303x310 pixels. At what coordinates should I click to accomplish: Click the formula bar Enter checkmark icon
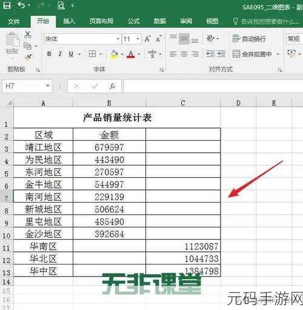click(x=95, y=86)
